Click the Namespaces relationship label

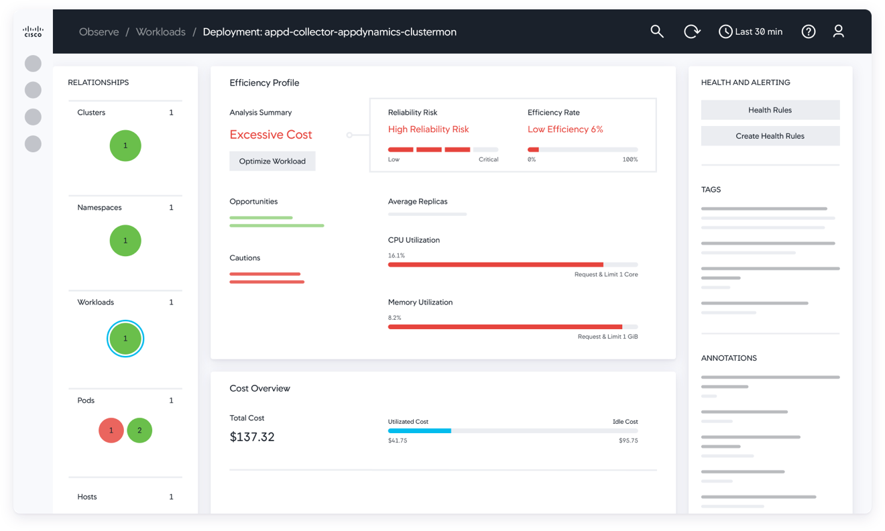[99, 208]
